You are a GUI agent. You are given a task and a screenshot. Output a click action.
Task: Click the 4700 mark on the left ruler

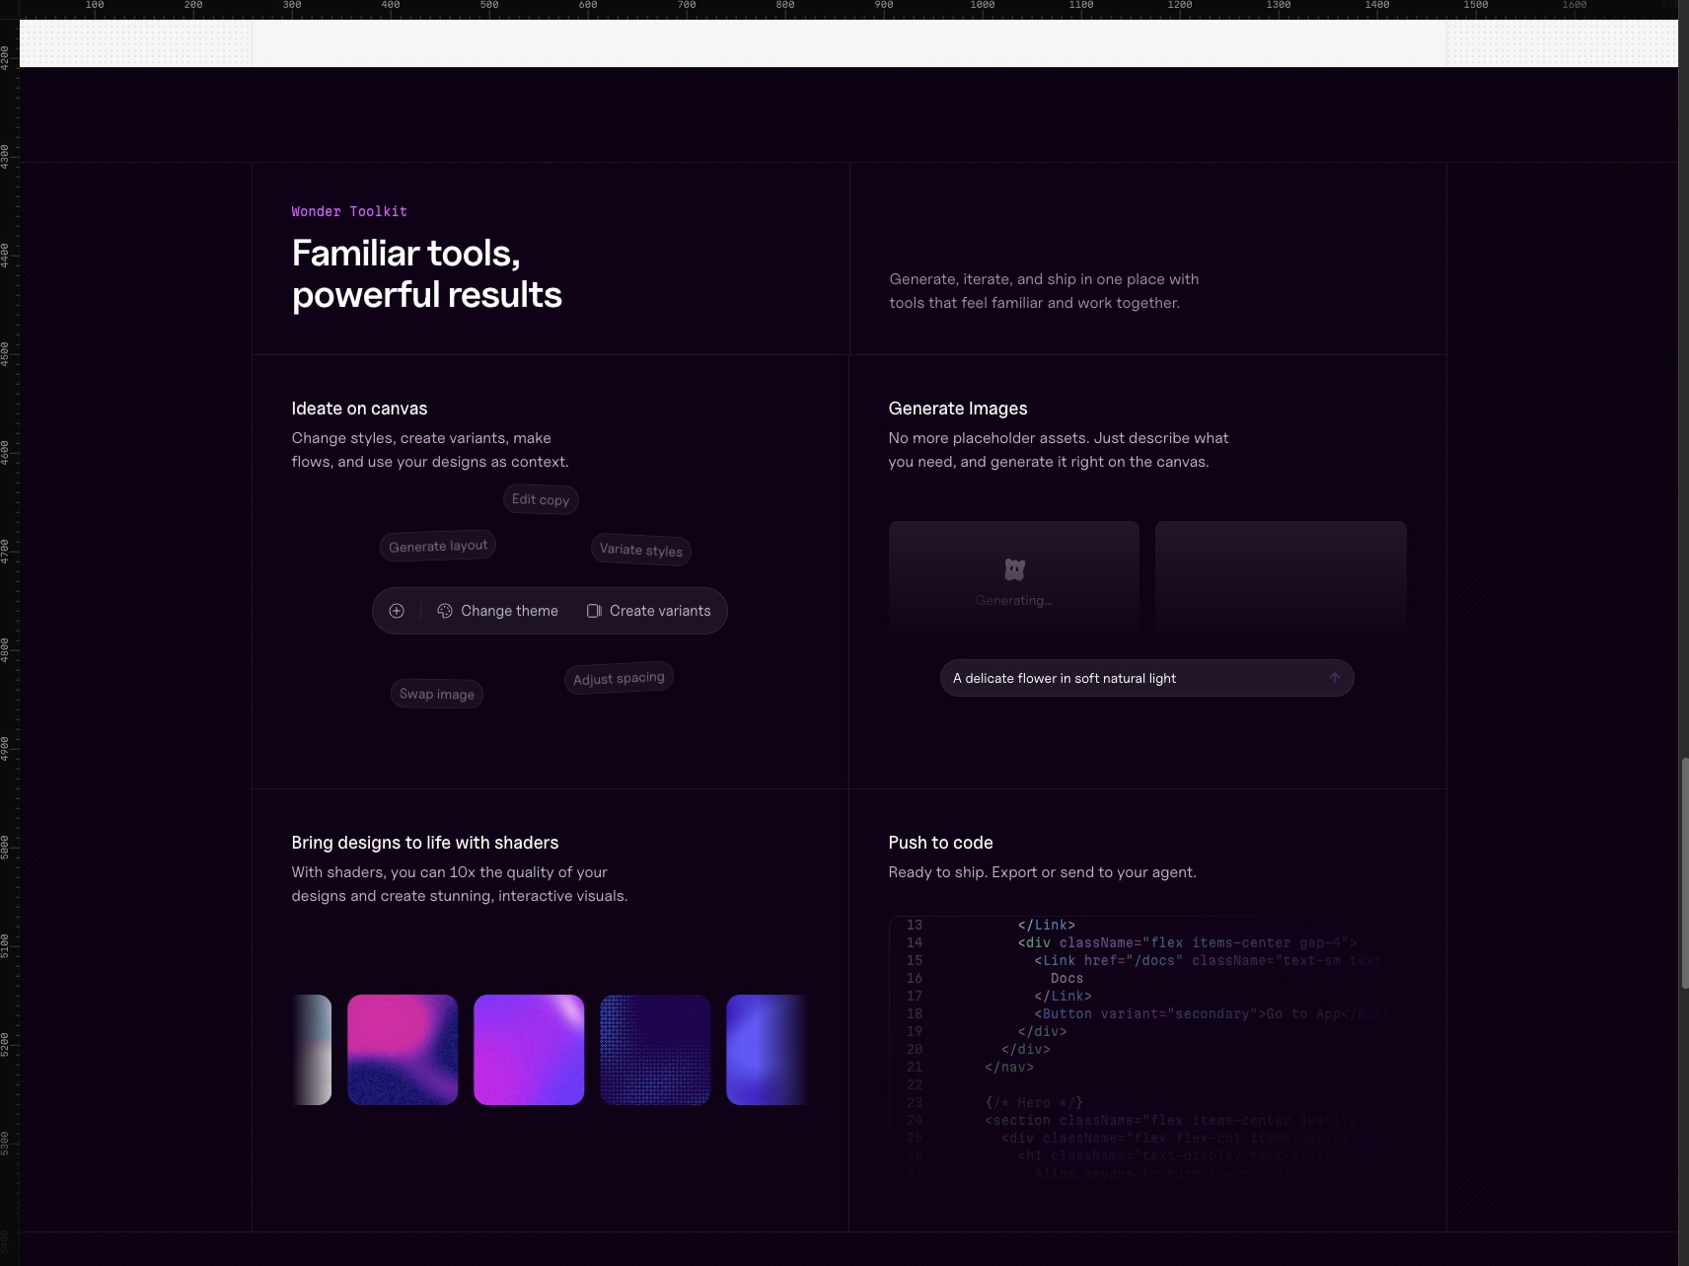5,552
